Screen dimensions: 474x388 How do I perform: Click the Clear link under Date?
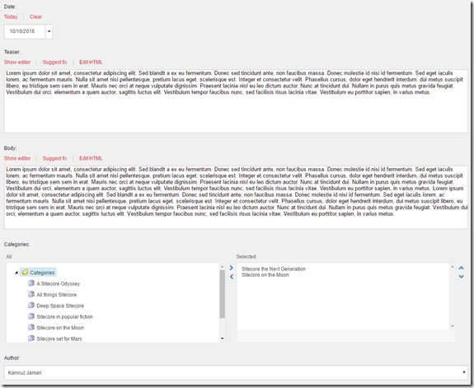coord(35,17)
